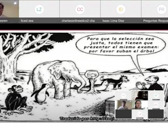This screenshot has width=168, height=123.
Task: Click the CC avatar circle in top strip
Action: tap(80, 9)
